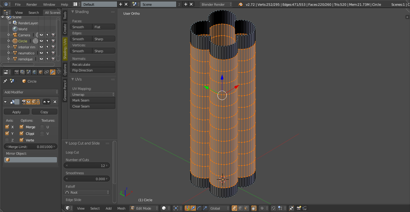Image resolution: width=410 pixels, height=212 pixels.
Task: Click the OpenGL render active viewport icon
Action: point(299,208)
